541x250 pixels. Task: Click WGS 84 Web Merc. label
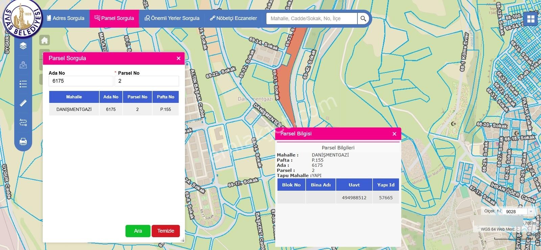[498, 229]
